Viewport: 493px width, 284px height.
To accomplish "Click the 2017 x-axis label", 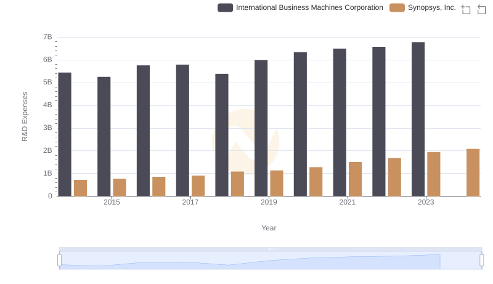I will pyautogui.click(x=190, y=202).
